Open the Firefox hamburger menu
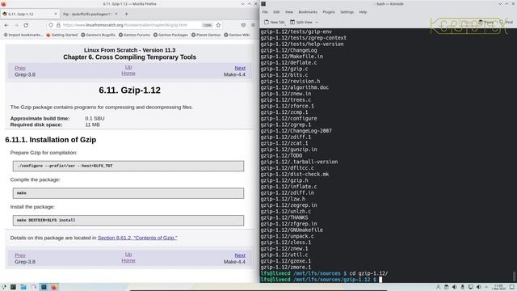The width and height of the screenshot is (517, 291). coord(253,25)
